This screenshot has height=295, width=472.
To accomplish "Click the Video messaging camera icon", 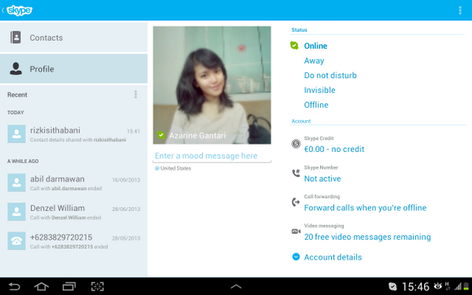I will [296, 231].
